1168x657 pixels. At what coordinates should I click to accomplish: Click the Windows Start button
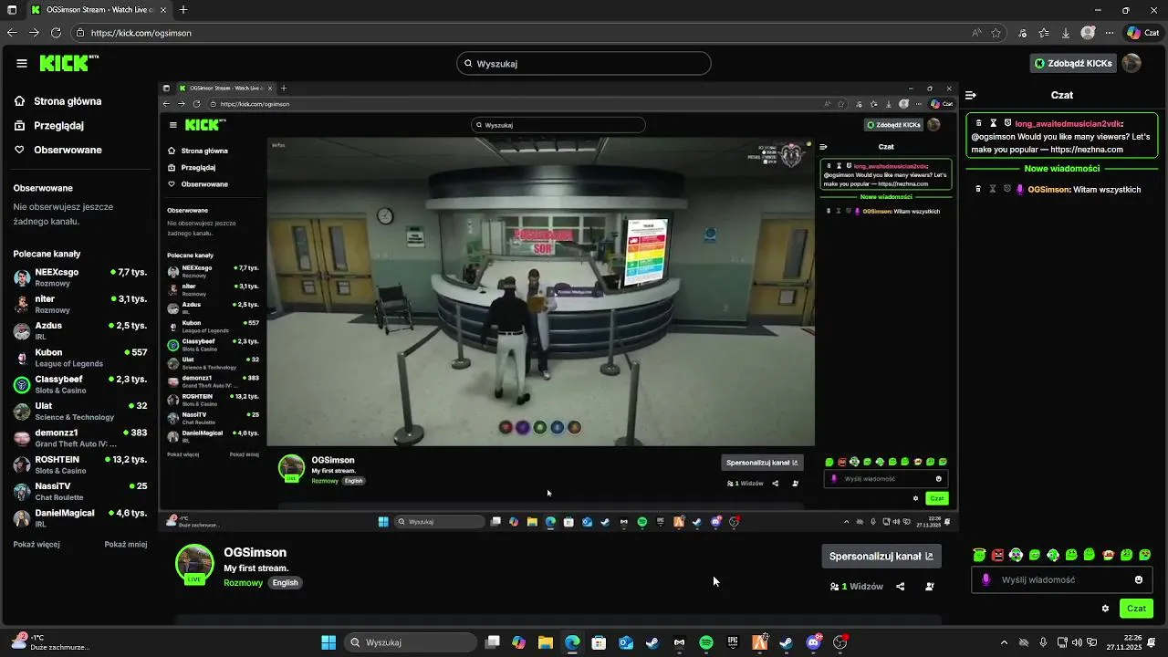click(328, 642)
